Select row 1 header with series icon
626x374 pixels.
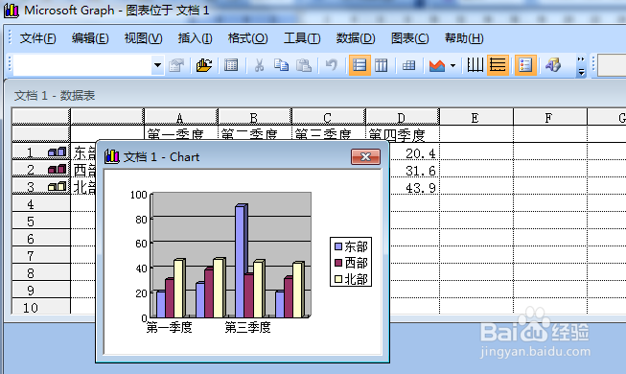pyautogui.click(x=41, y=152)
